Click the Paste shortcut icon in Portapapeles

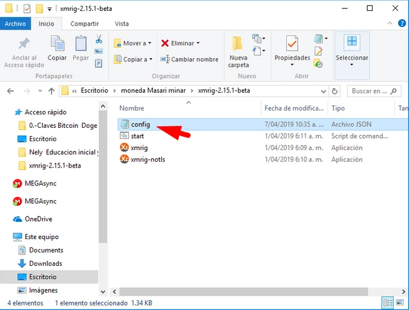tap(98, 63)
